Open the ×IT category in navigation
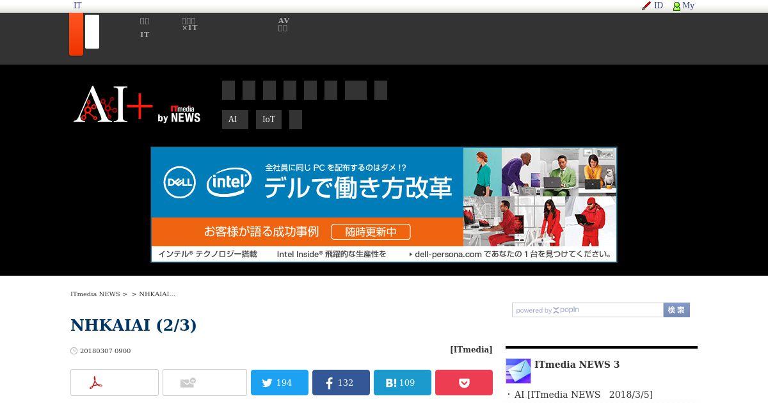 pos(189,24)
